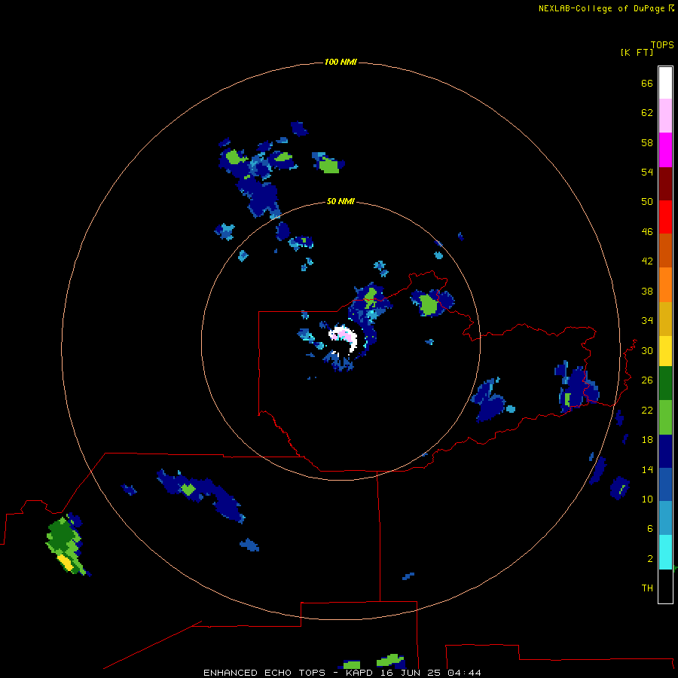The image size is (678, 678).
Task: Select the light blue legend swatch
Action: click(665, 518)
